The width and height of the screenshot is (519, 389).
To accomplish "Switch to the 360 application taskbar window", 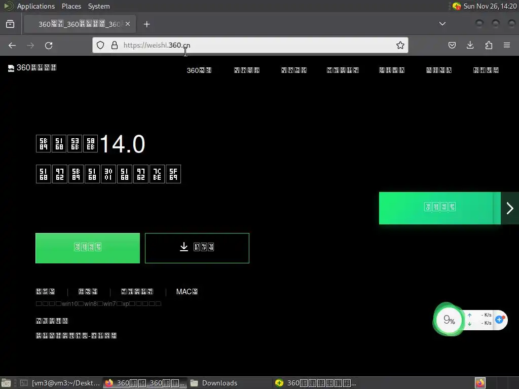I will (x=315, y=383).
